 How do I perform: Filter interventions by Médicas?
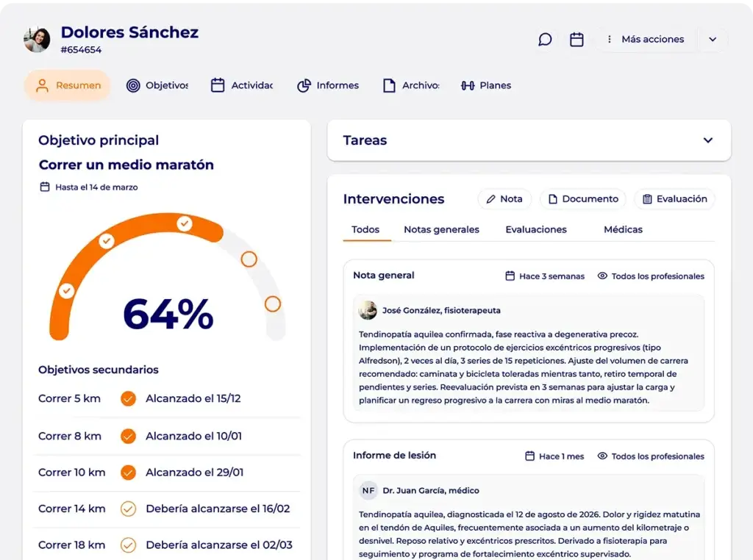pos(623,229)
